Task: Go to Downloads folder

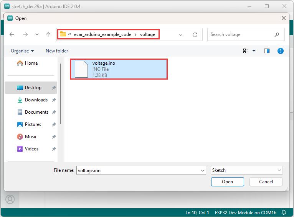Action: click(x=33, y=100)
